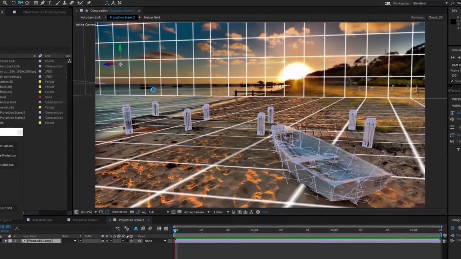Open the Active Camera view dropdown

[197, 212]
